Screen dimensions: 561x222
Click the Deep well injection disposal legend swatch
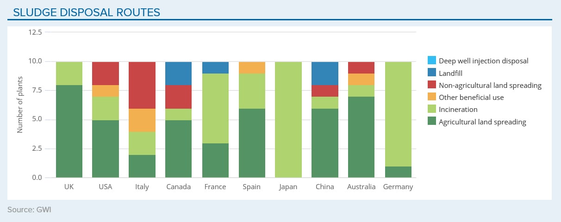[x=431, y=61]
